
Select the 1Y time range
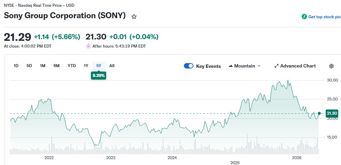click(86, 66)
